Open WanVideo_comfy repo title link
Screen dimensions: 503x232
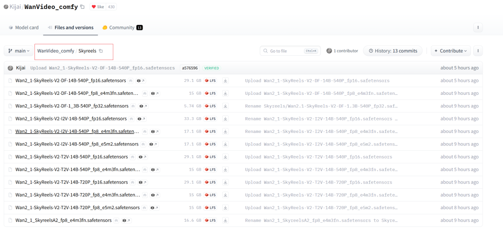point(51,7)
